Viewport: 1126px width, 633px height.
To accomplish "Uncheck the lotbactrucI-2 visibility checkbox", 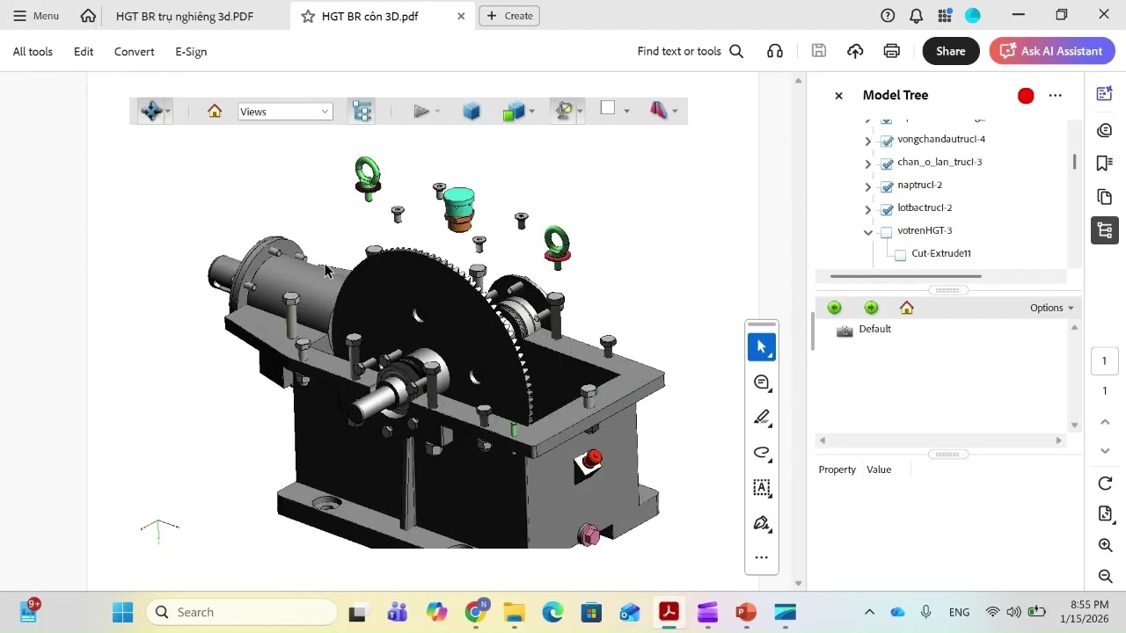I will [x=887, y=209].
